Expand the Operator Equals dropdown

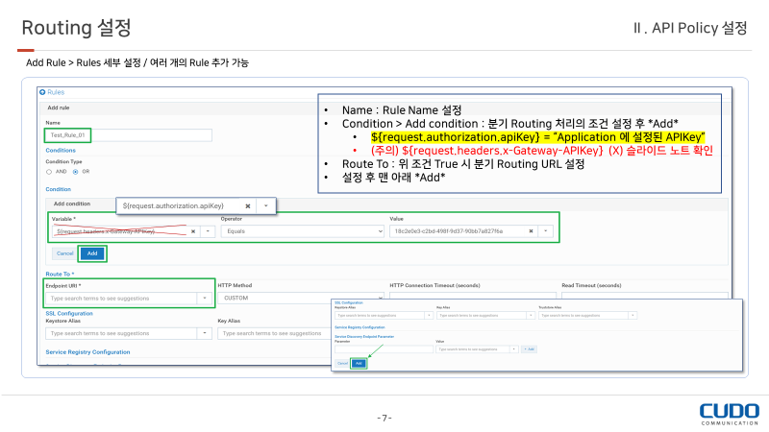click(x=298, y=231)
